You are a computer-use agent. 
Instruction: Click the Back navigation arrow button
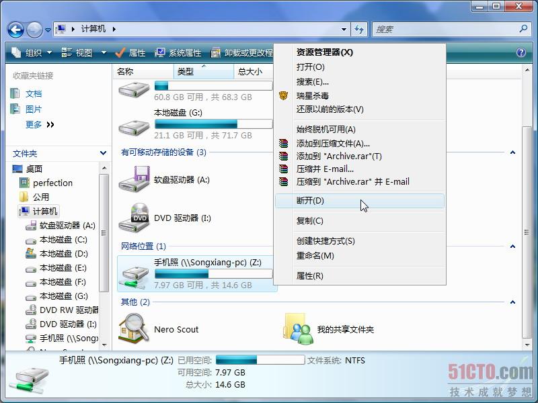pos(15,30)
